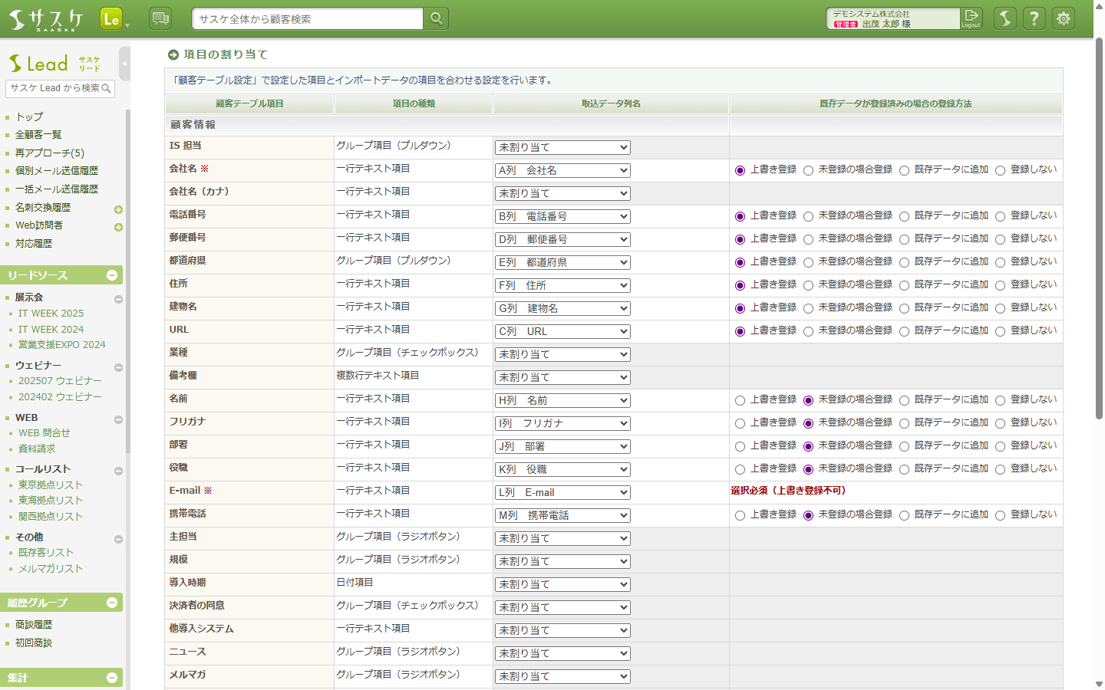Open the 東京拠点リスト link

(51, 485)
